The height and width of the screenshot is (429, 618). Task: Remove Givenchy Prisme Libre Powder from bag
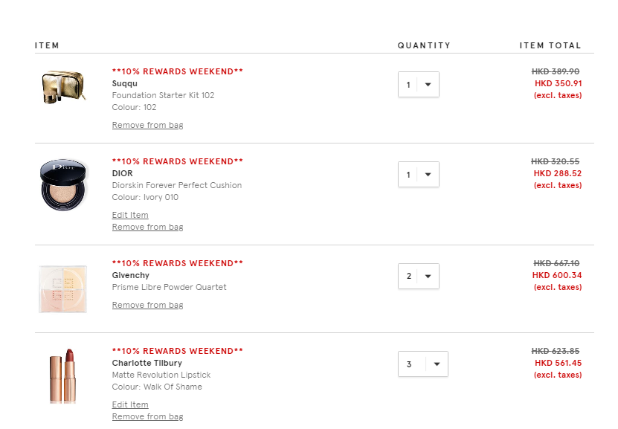pyautogui.click(x=147, y=305)
